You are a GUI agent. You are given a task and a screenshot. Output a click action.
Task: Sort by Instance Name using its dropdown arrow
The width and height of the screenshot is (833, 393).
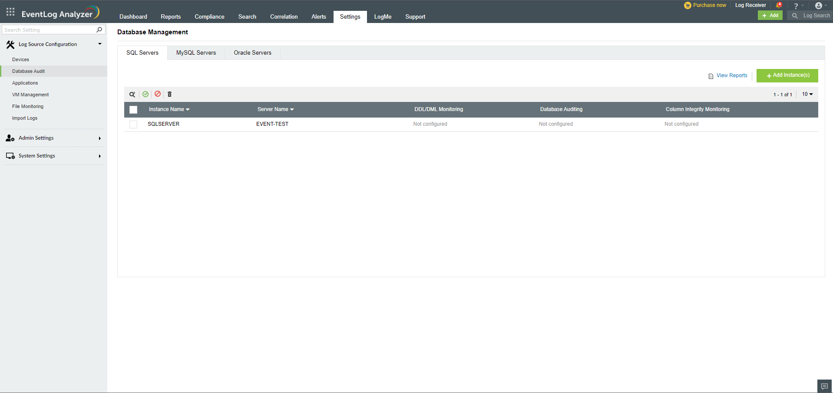click(188, 109)
